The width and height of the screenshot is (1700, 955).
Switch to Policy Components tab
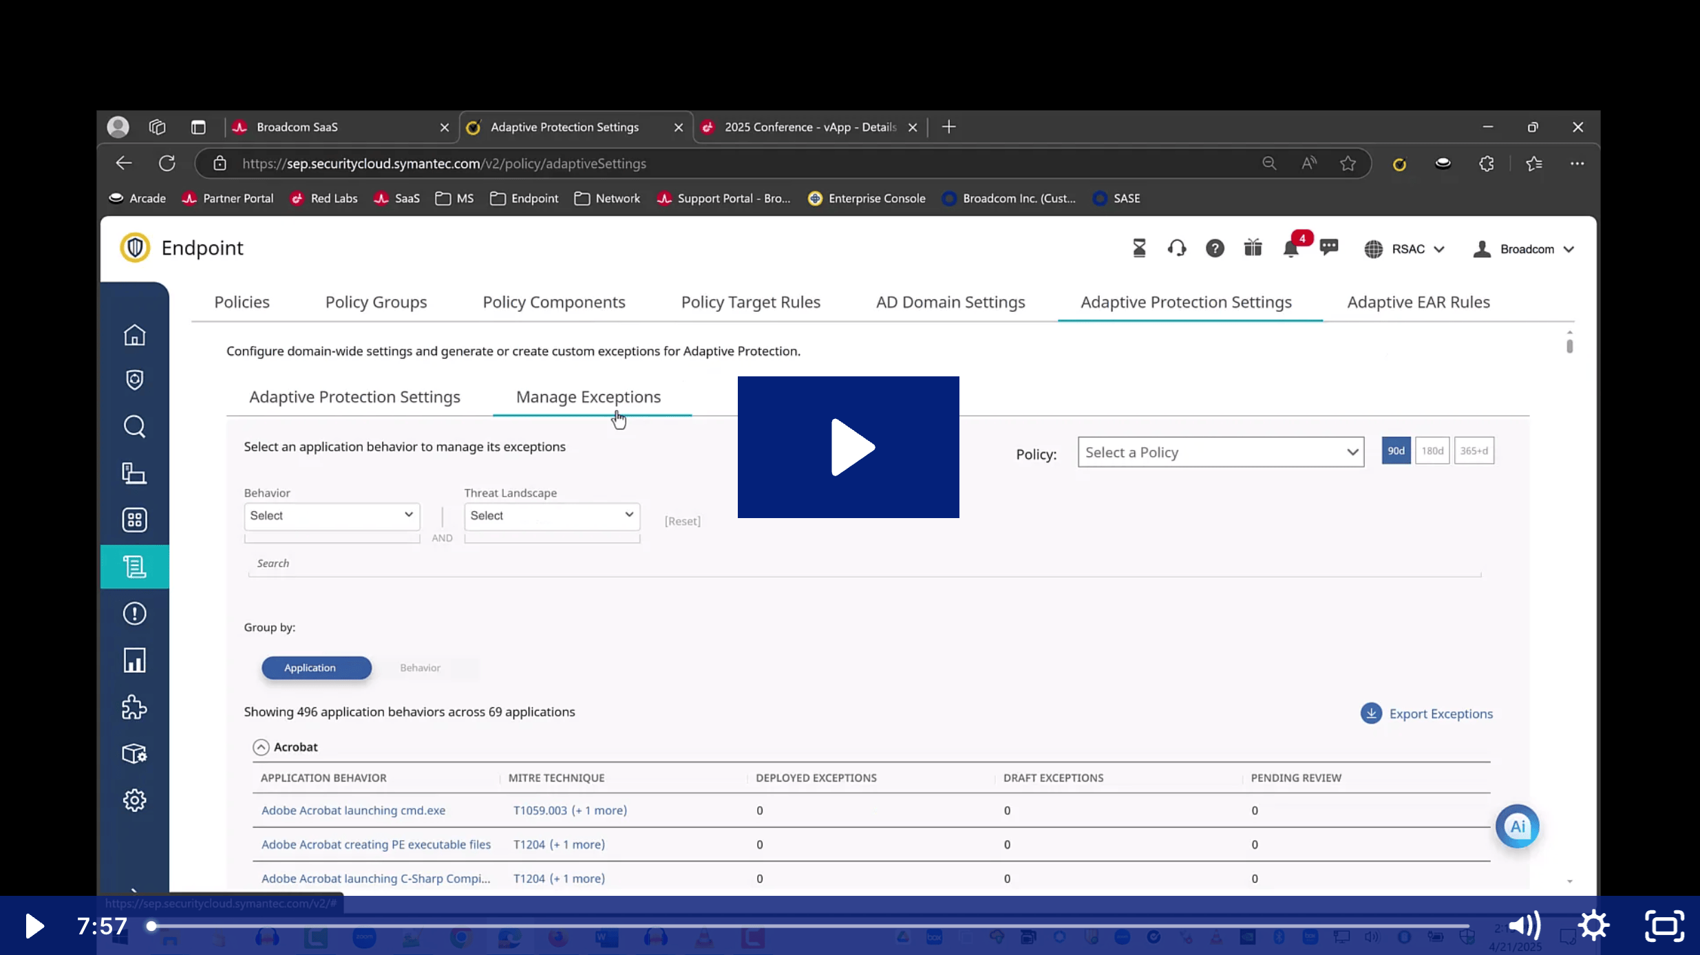pos(553,302)
